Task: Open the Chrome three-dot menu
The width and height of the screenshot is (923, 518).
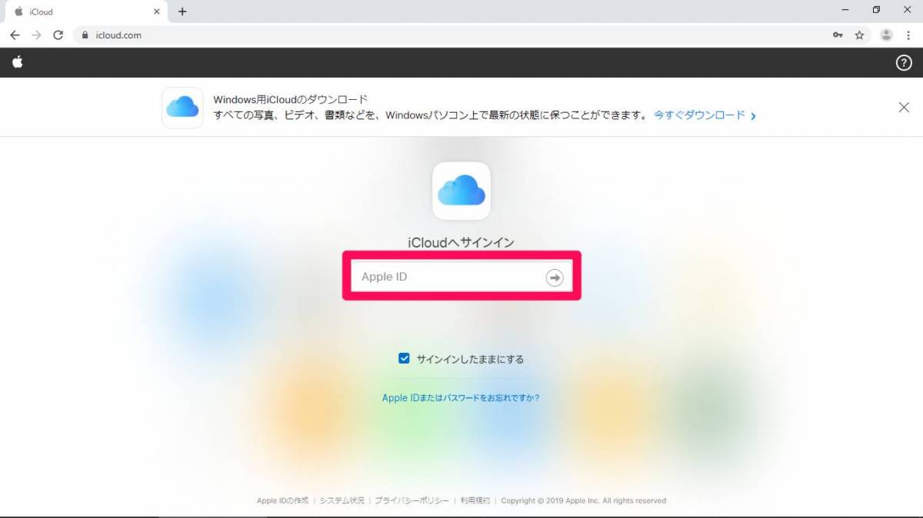Action: (909, 35)
